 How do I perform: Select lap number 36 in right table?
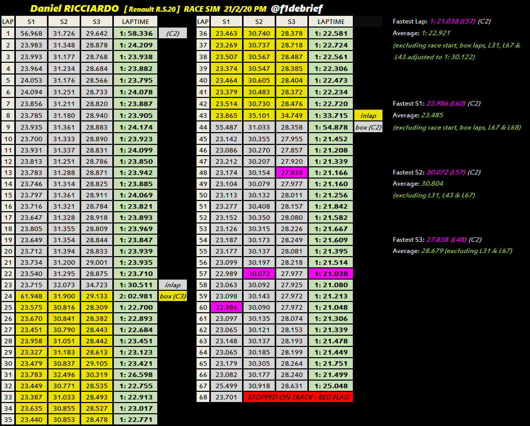coord(203,33)
